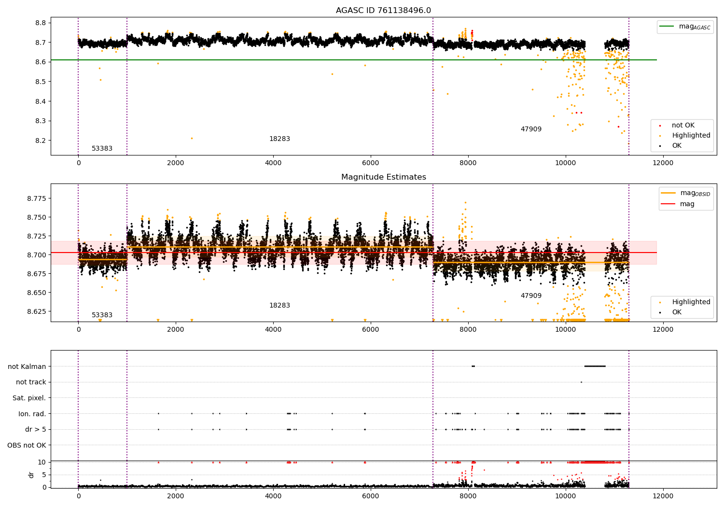This screenshot has height=507, width=724.
Task: Click the "dr > 5" row label
Action: pos(36,429)
